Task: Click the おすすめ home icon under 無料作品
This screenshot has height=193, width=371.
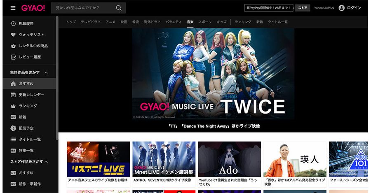Action: pos(13,84)
